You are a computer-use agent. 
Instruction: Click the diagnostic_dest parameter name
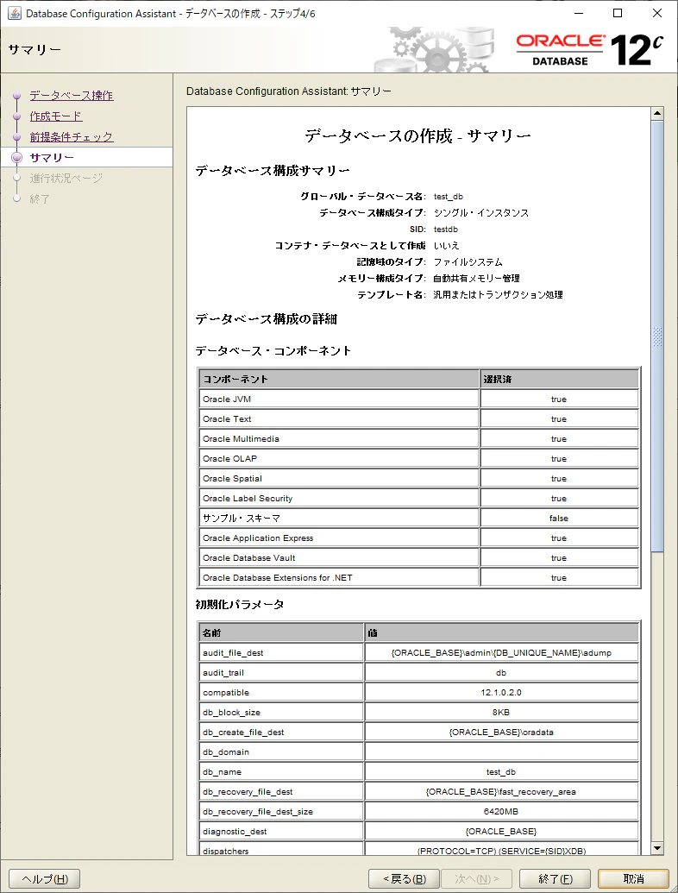coord(235,832)
